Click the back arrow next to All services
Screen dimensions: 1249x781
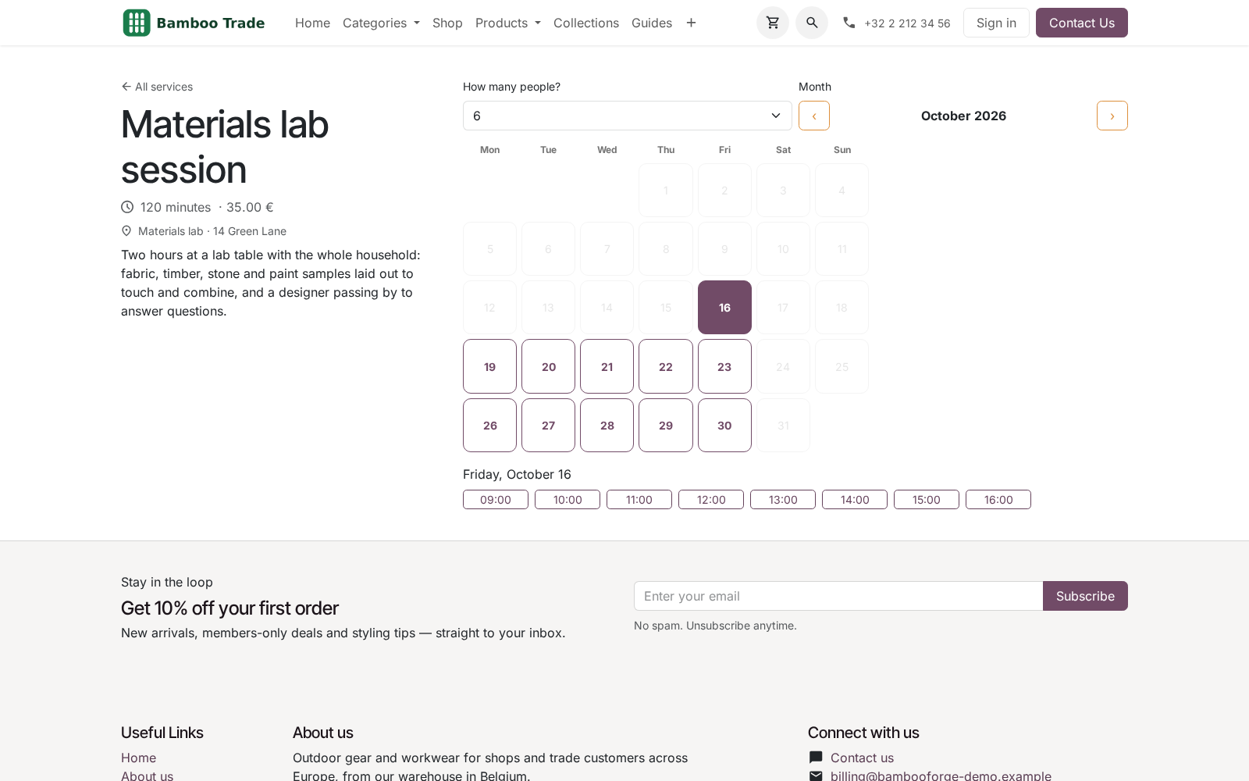(126, 87)
